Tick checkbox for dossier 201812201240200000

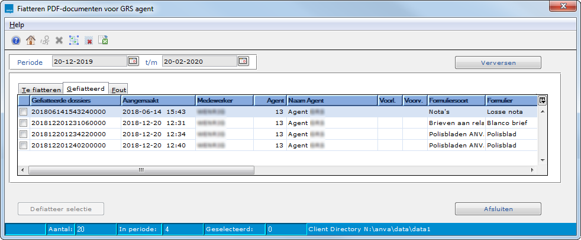point(24,145)
